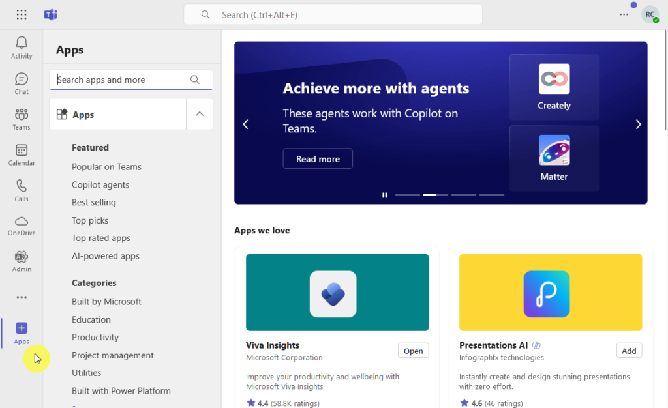Select Productivity category
The height and width of the screenshot is (408, 668).
coord(95,338)
